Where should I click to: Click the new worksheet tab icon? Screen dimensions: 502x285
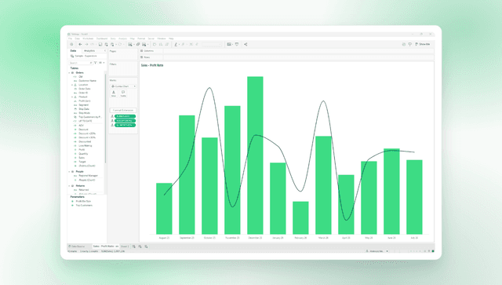pos(134,247)
